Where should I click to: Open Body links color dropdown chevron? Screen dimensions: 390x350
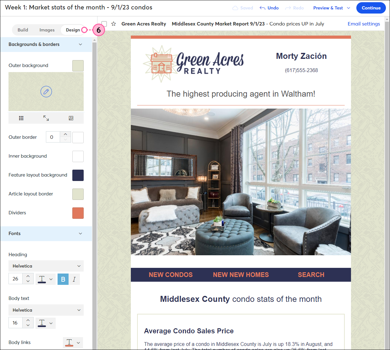78,342
